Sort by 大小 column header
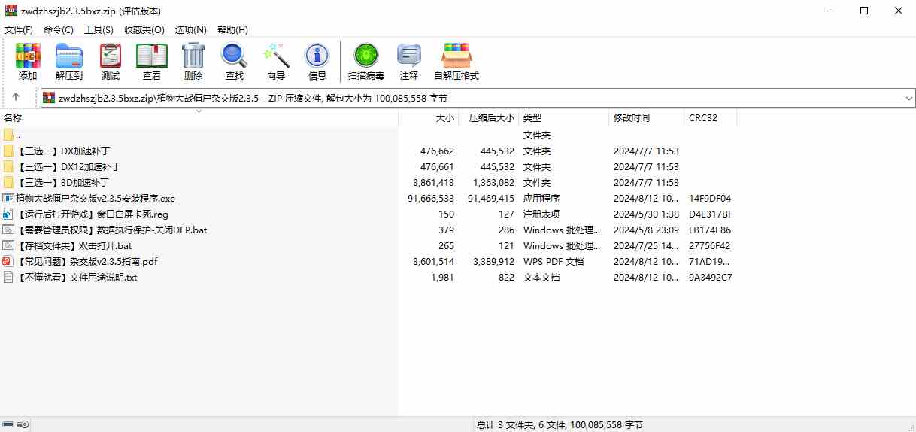 (429, 118)
